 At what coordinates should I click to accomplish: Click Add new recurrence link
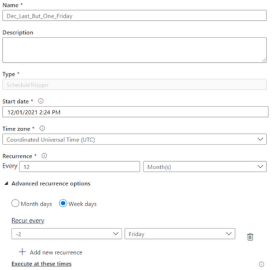pyautogui.click(x=56, y=252)
